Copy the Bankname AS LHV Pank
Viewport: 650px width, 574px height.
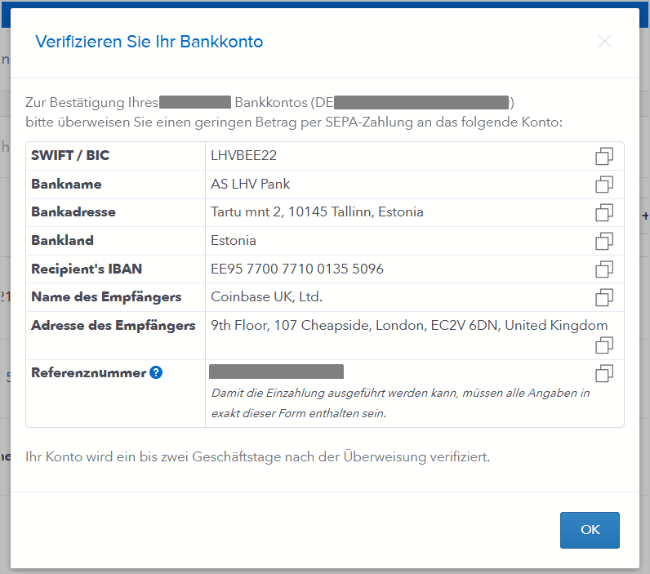click(x=604, y=185)
